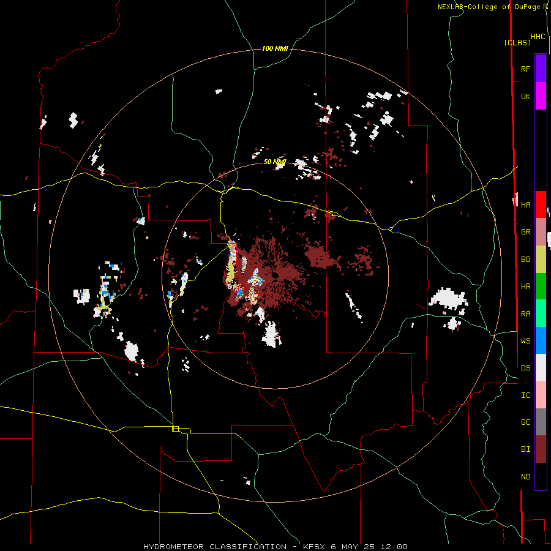This screenshot has height=551, width=551.
Task: Click the RA light green legend swatch
Action: (x=541, y=313)
